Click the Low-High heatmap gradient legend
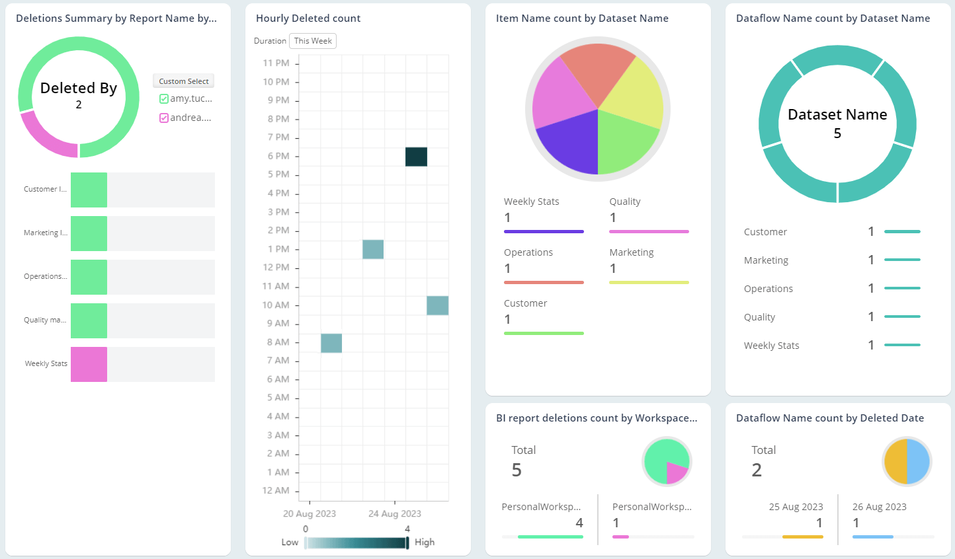Viewport: 955px width, 559px height. tap(357, 542)
